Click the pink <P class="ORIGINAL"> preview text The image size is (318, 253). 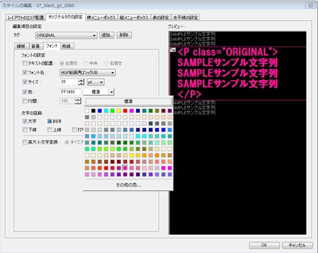click(228, 52)
